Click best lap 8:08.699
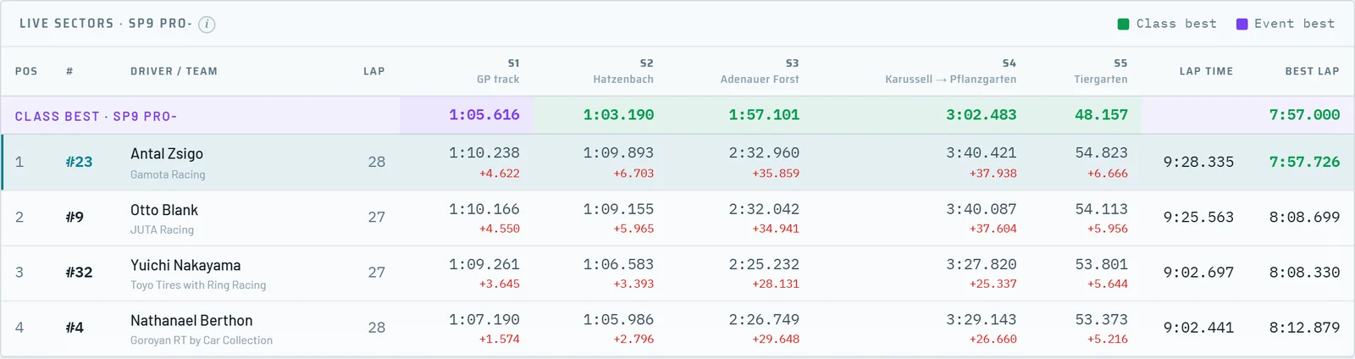 [x=1304, y=217]
